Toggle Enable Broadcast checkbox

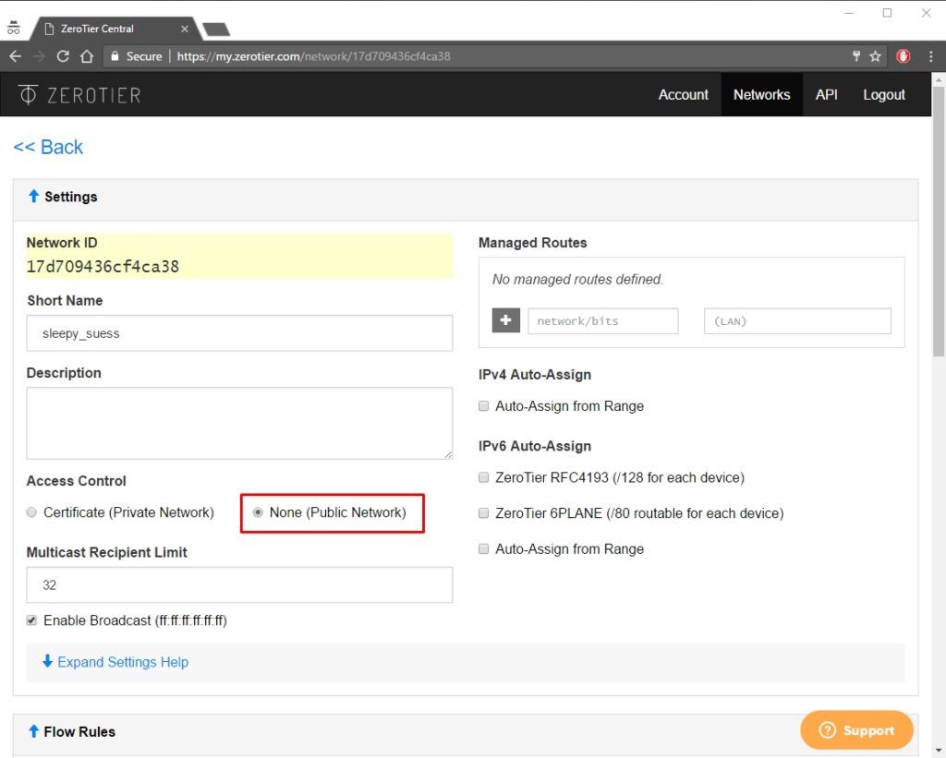31,620
